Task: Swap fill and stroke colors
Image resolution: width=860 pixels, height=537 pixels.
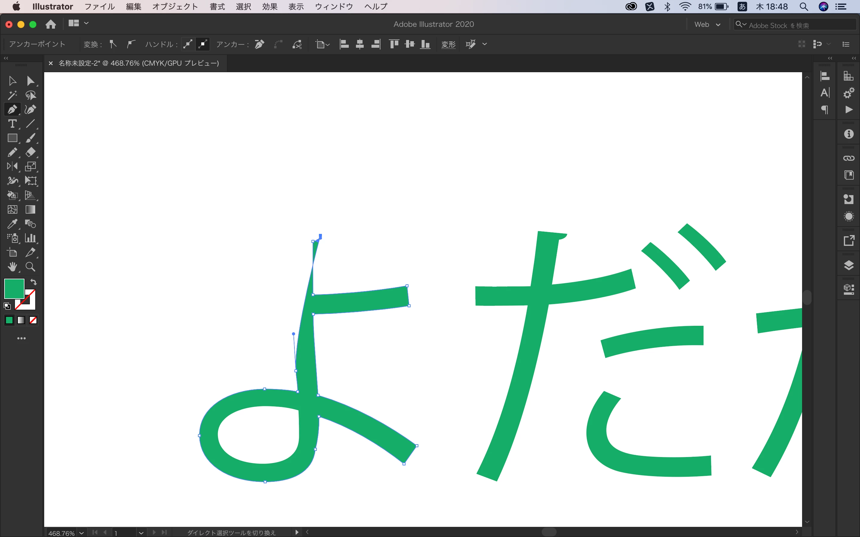Action: point(33,282)
